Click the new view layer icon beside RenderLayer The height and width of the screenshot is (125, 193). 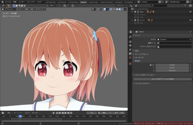(187, 2)
